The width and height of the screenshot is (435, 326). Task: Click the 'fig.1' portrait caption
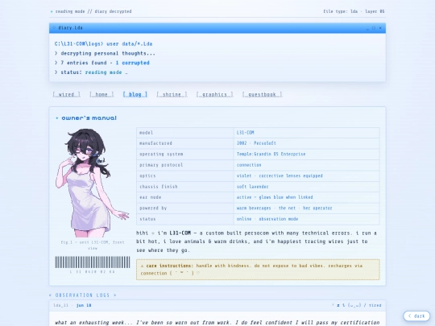click(93, 246)
